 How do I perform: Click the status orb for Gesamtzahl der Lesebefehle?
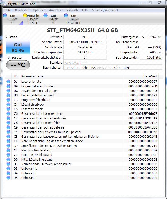8,123
